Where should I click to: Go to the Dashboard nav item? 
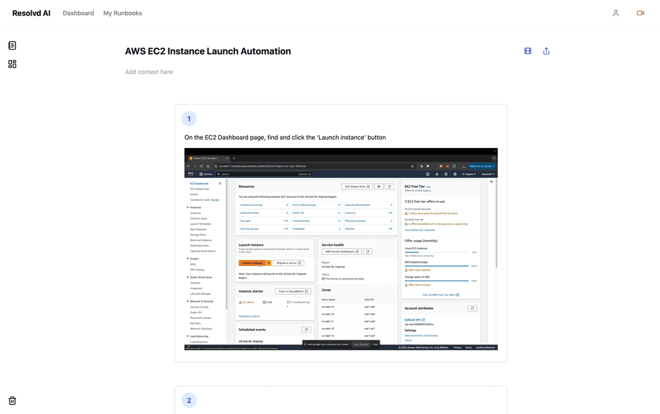(x=78, y=13)
